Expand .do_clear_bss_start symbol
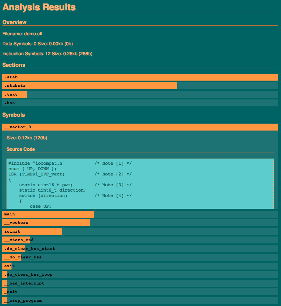This screenshot has height=306, width=281. [140, 249]
